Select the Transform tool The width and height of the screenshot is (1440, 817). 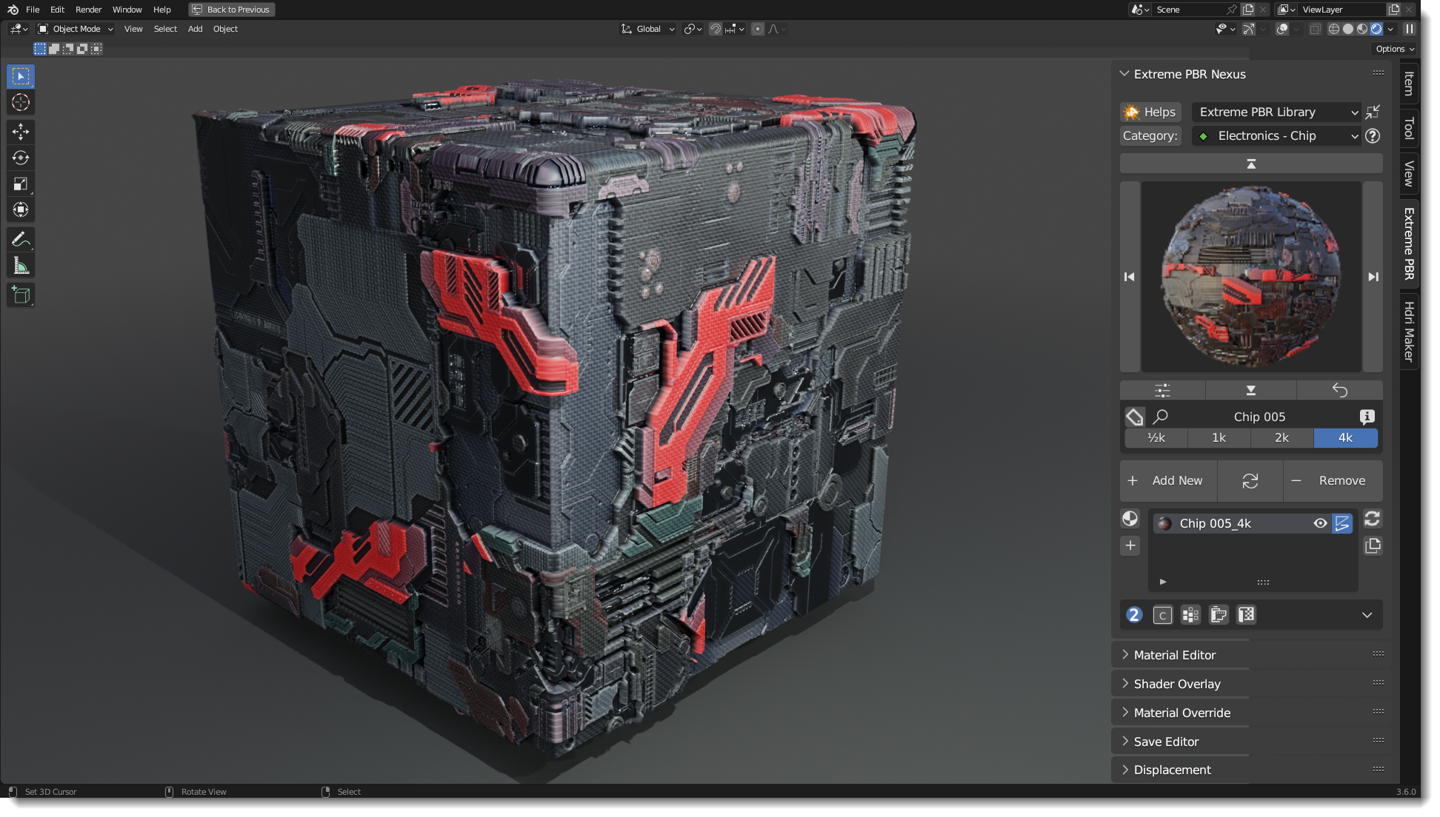[20, 209]
